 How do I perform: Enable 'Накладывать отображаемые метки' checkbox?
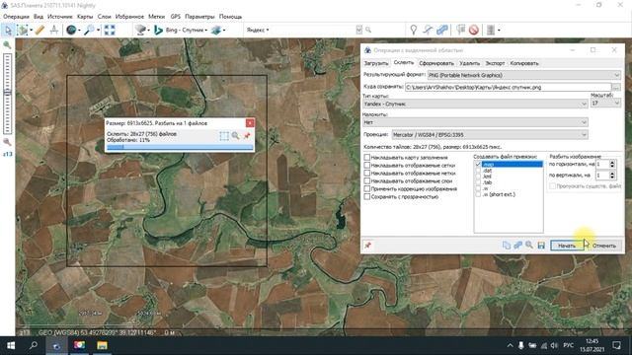coord(366,174)
